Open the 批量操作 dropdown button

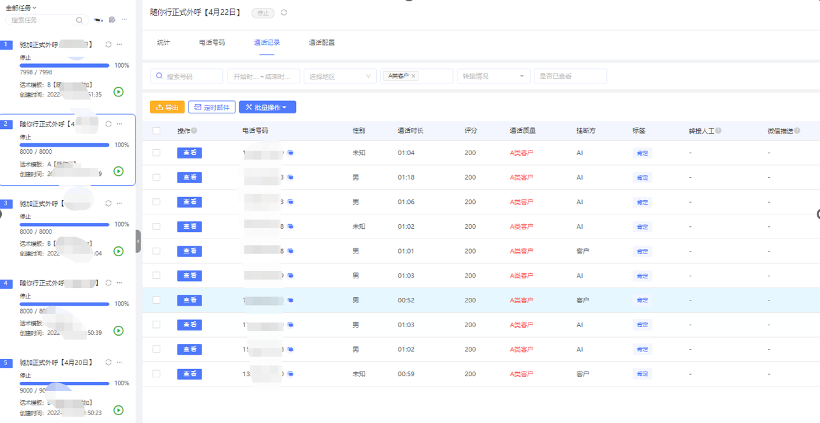pyautogui.click(x=267, y=108)
